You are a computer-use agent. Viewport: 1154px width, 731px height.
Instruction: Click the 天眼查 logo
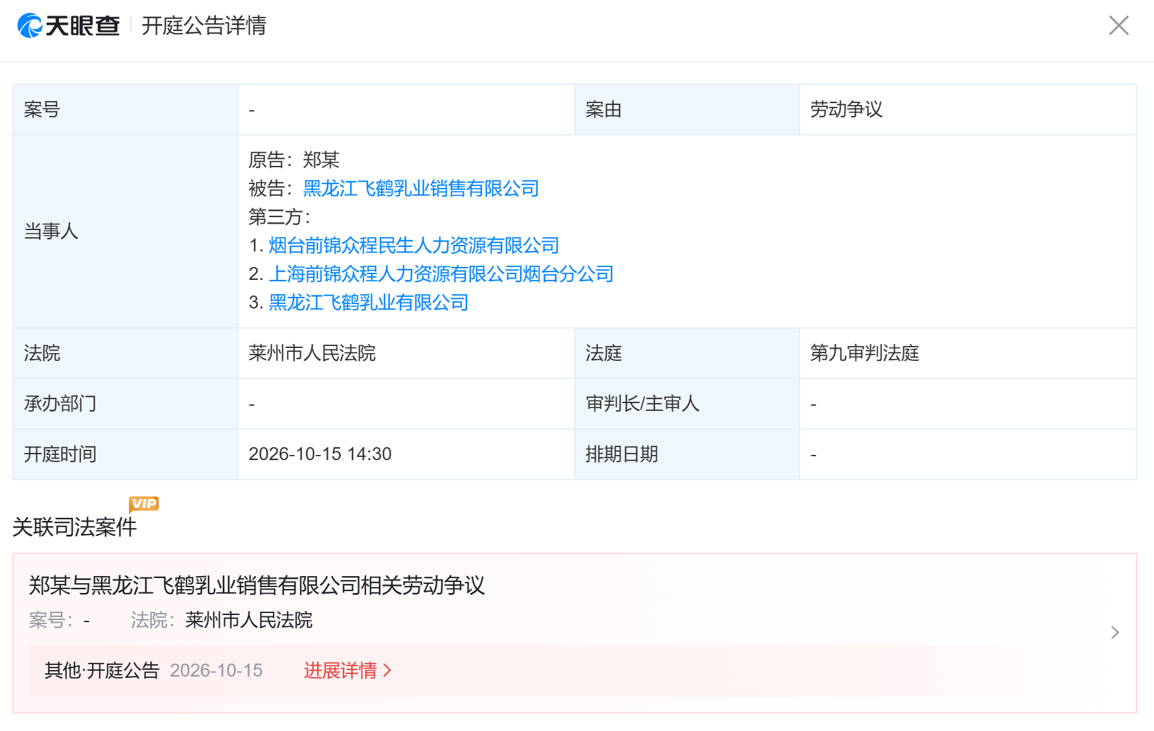(69, 26)
